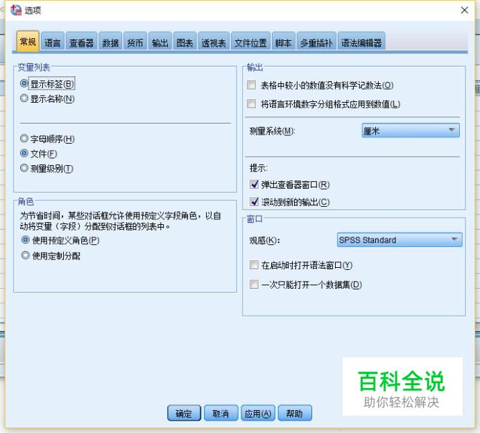
Task: Switch to the 查看器 tab
Action: pos(81,42)
